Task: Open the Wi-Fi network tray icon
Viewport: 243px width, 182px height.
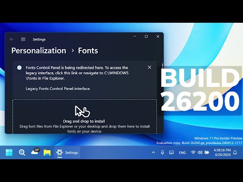Action: [193, 152]
